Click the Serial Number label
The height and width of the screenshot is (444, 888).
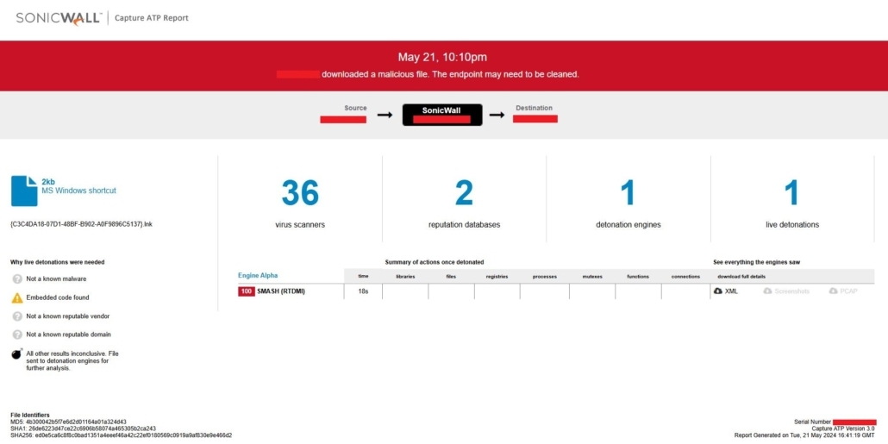tap(813, 422)
